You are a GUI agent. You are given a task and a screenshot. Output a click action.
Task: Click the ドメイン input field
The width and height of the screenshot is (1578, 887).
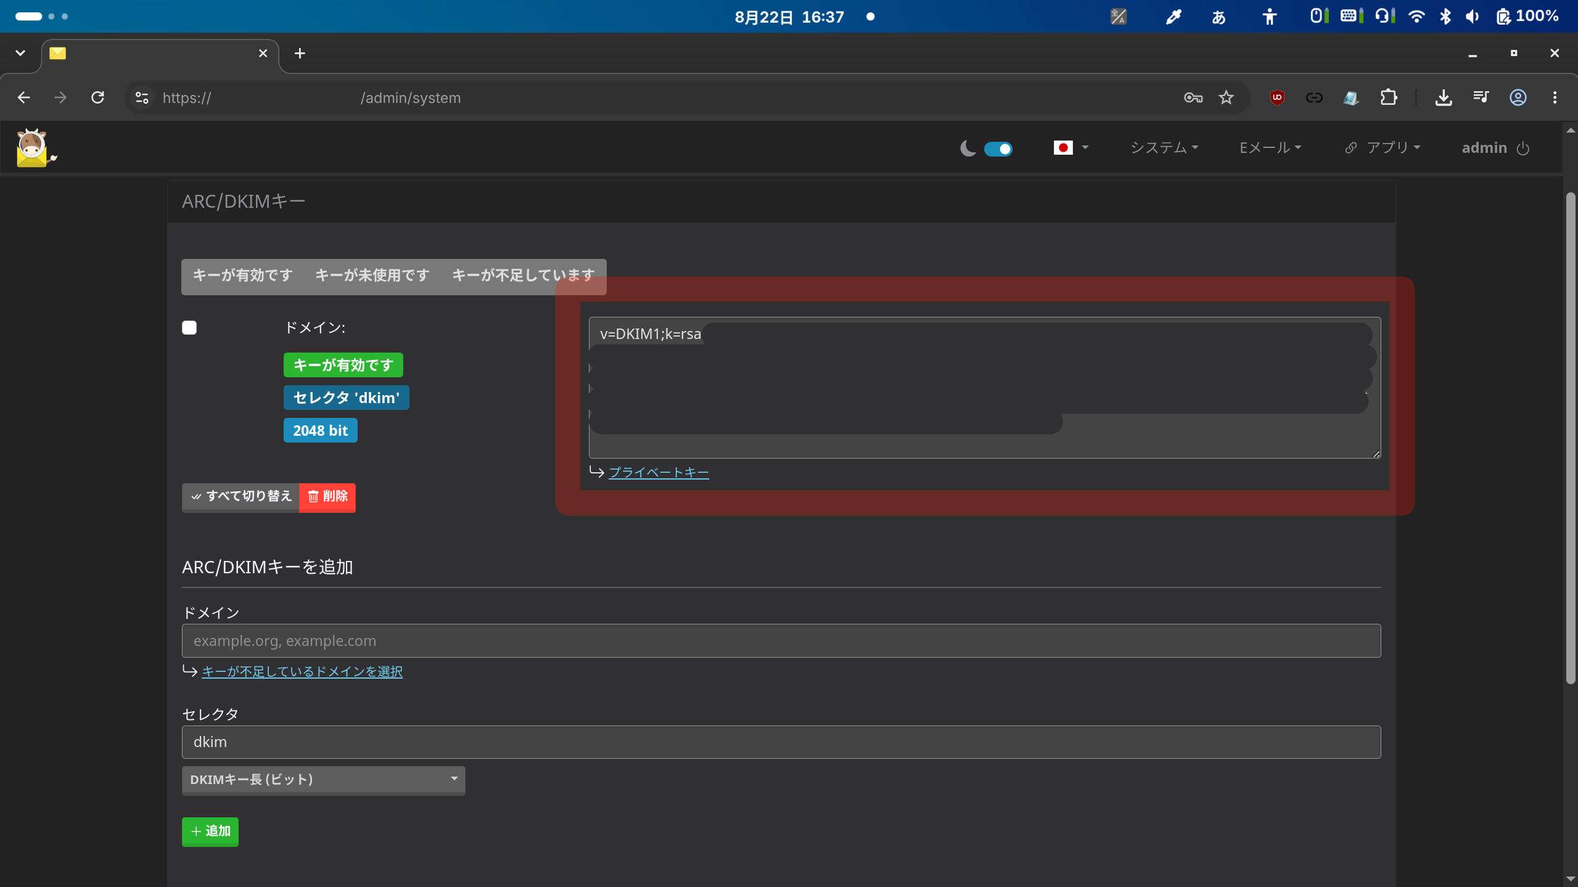click(x=781, y=640)
